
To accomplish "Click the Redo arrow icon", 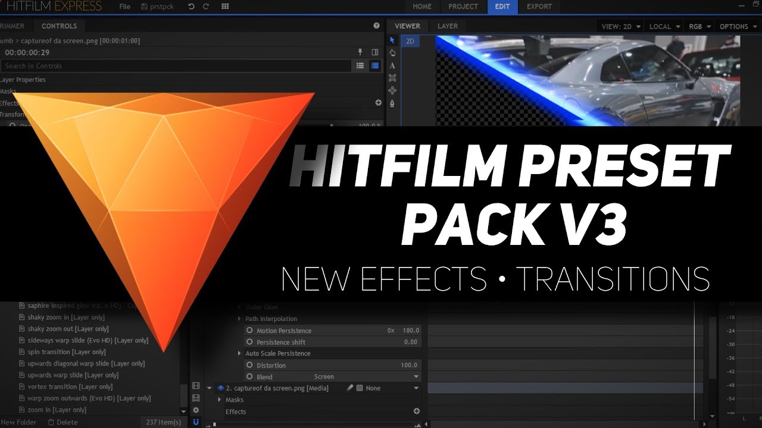I will pyautogui.click(x=206, y=7).
